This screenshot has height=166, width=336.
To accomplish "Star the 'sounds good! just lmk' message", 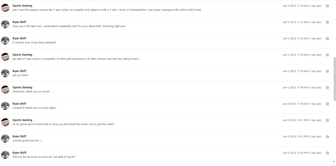I will pyautogui.click(x=327, y=137).
